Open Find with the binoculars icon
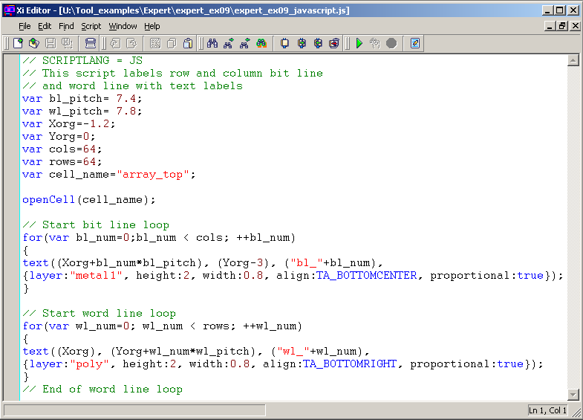This screenshot has height=420, width=583. point(212,43)
